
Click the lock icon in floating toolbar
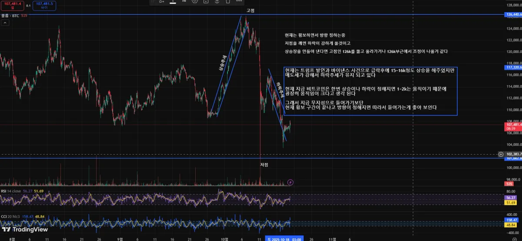click(x=206, y=1)
